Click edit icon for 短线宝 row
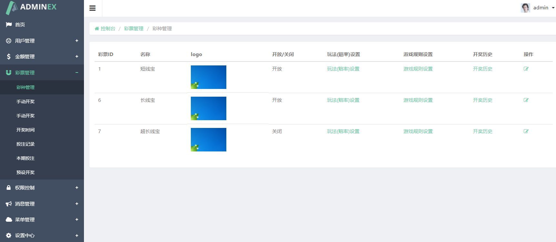The height and width of the screenshot is (242, 556). click(526, 69)
